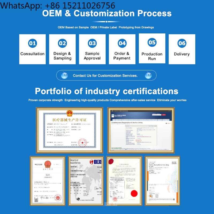Click the OEM / Private Label text

tap(104, 27)
